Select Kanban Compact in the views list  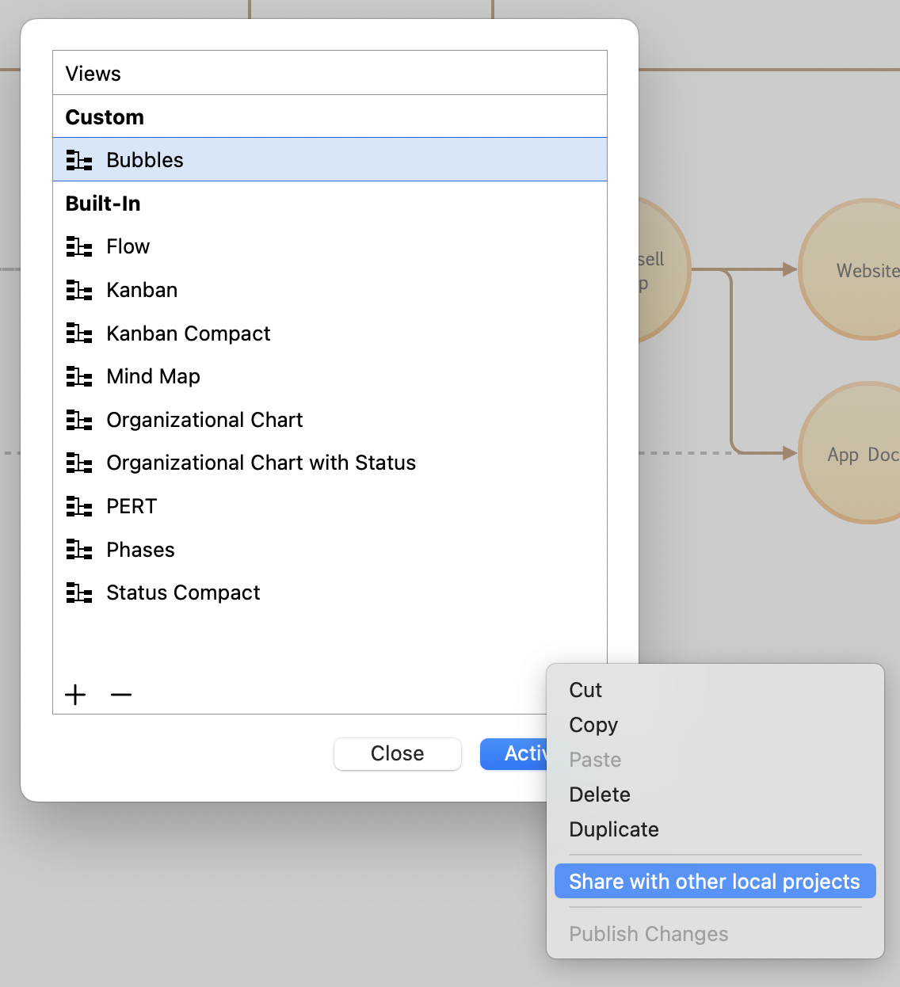tap(188, 333)
